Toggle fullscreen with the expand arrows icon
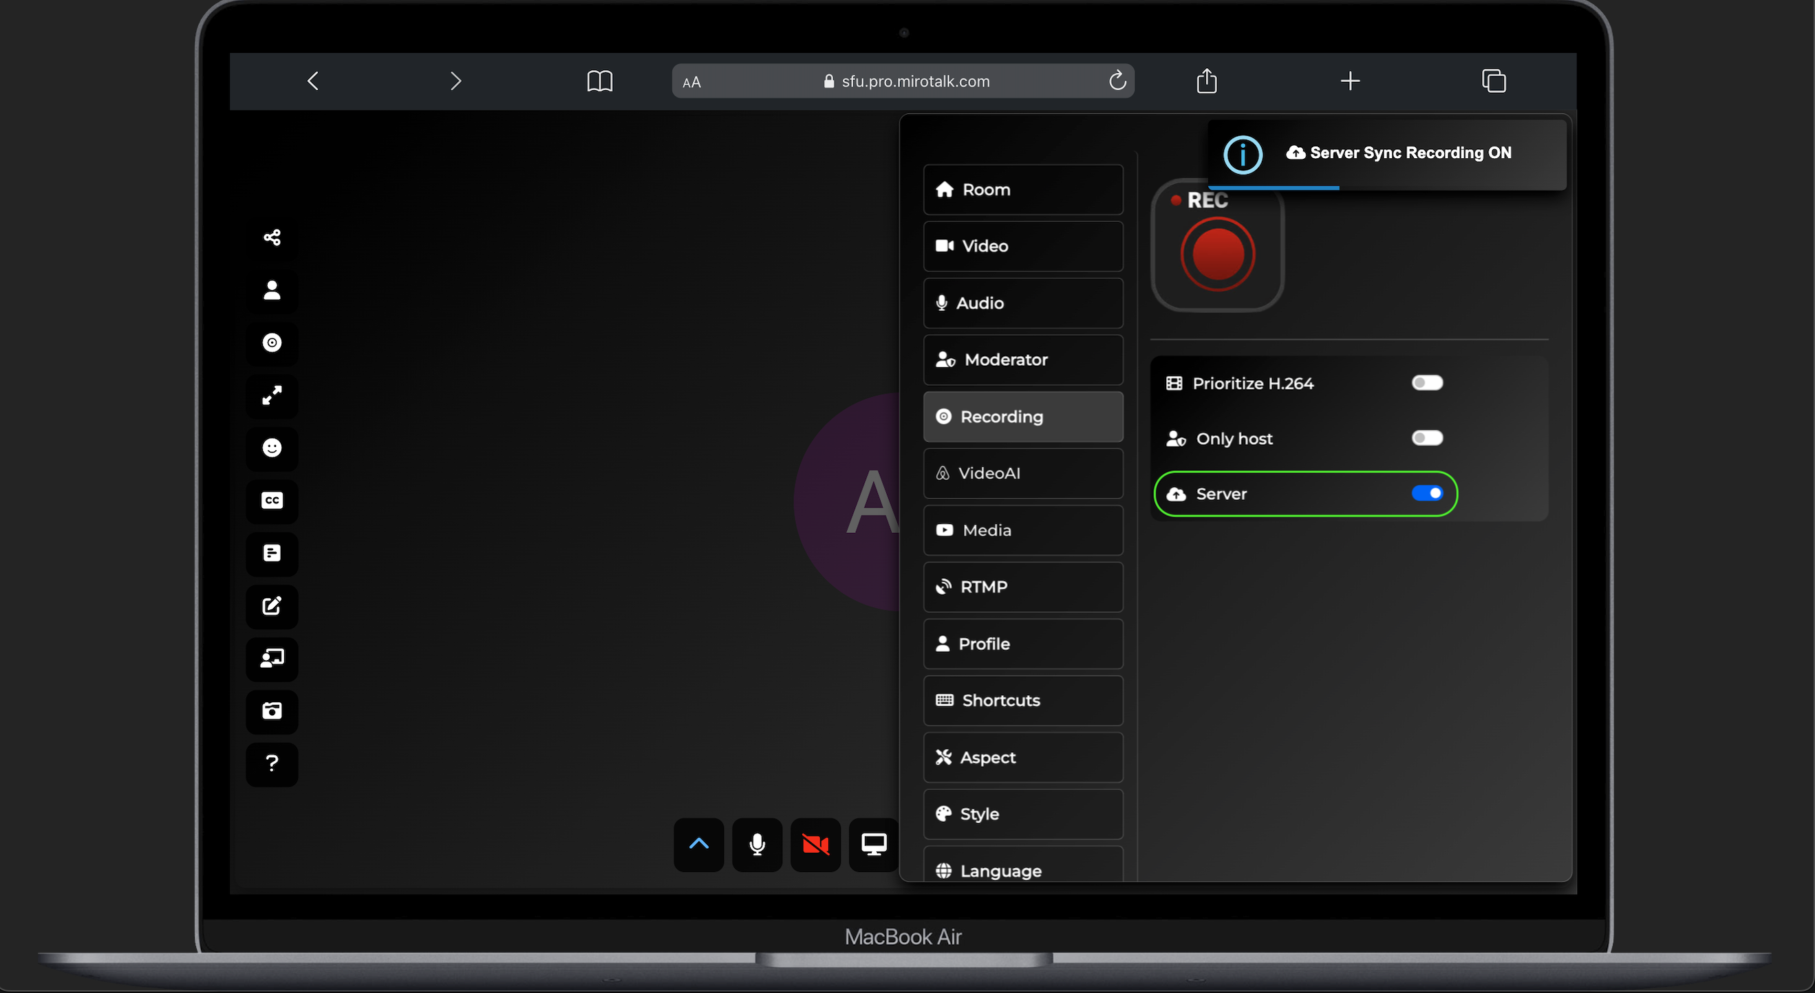Image resolution: width=1815 pixels, height=993 pixels. [x=272, y=396]
